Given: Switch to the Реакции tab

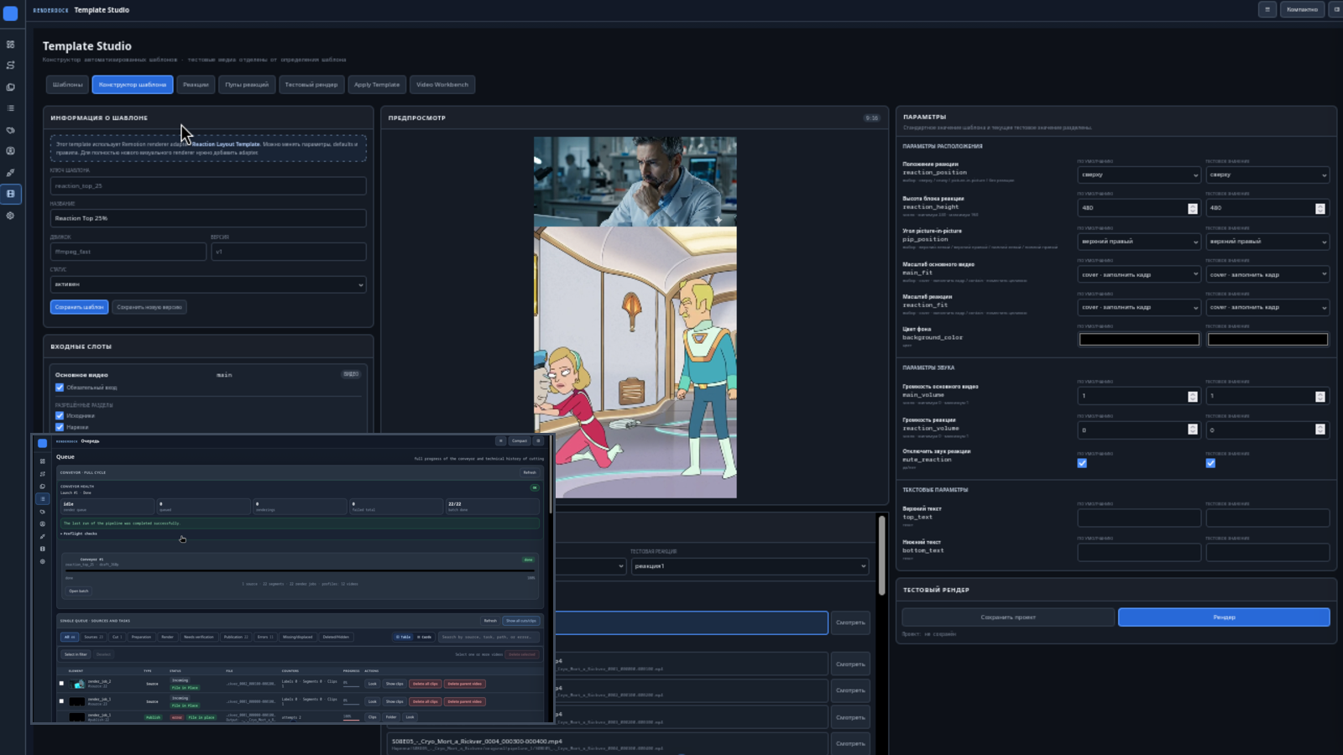Looking at the screenshot, I should [x=196, y=85].
